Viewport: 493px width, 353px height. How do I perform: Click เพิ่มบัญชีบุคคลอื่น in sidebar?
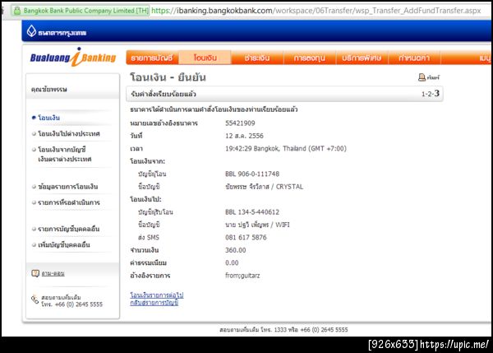(64, 244)
